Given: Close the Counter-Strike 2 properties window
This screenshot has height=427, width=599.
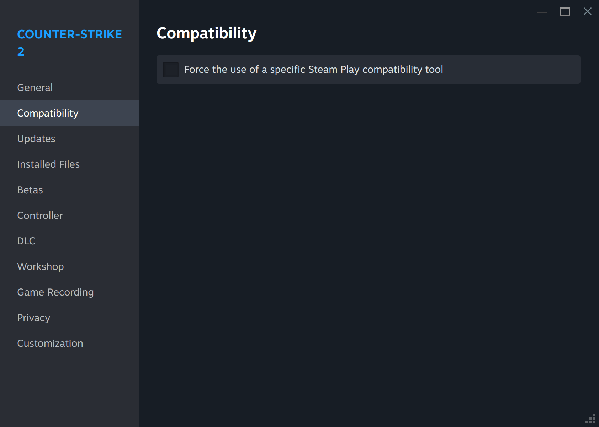Looking at the screenshot, I should [x=588, y=12].
